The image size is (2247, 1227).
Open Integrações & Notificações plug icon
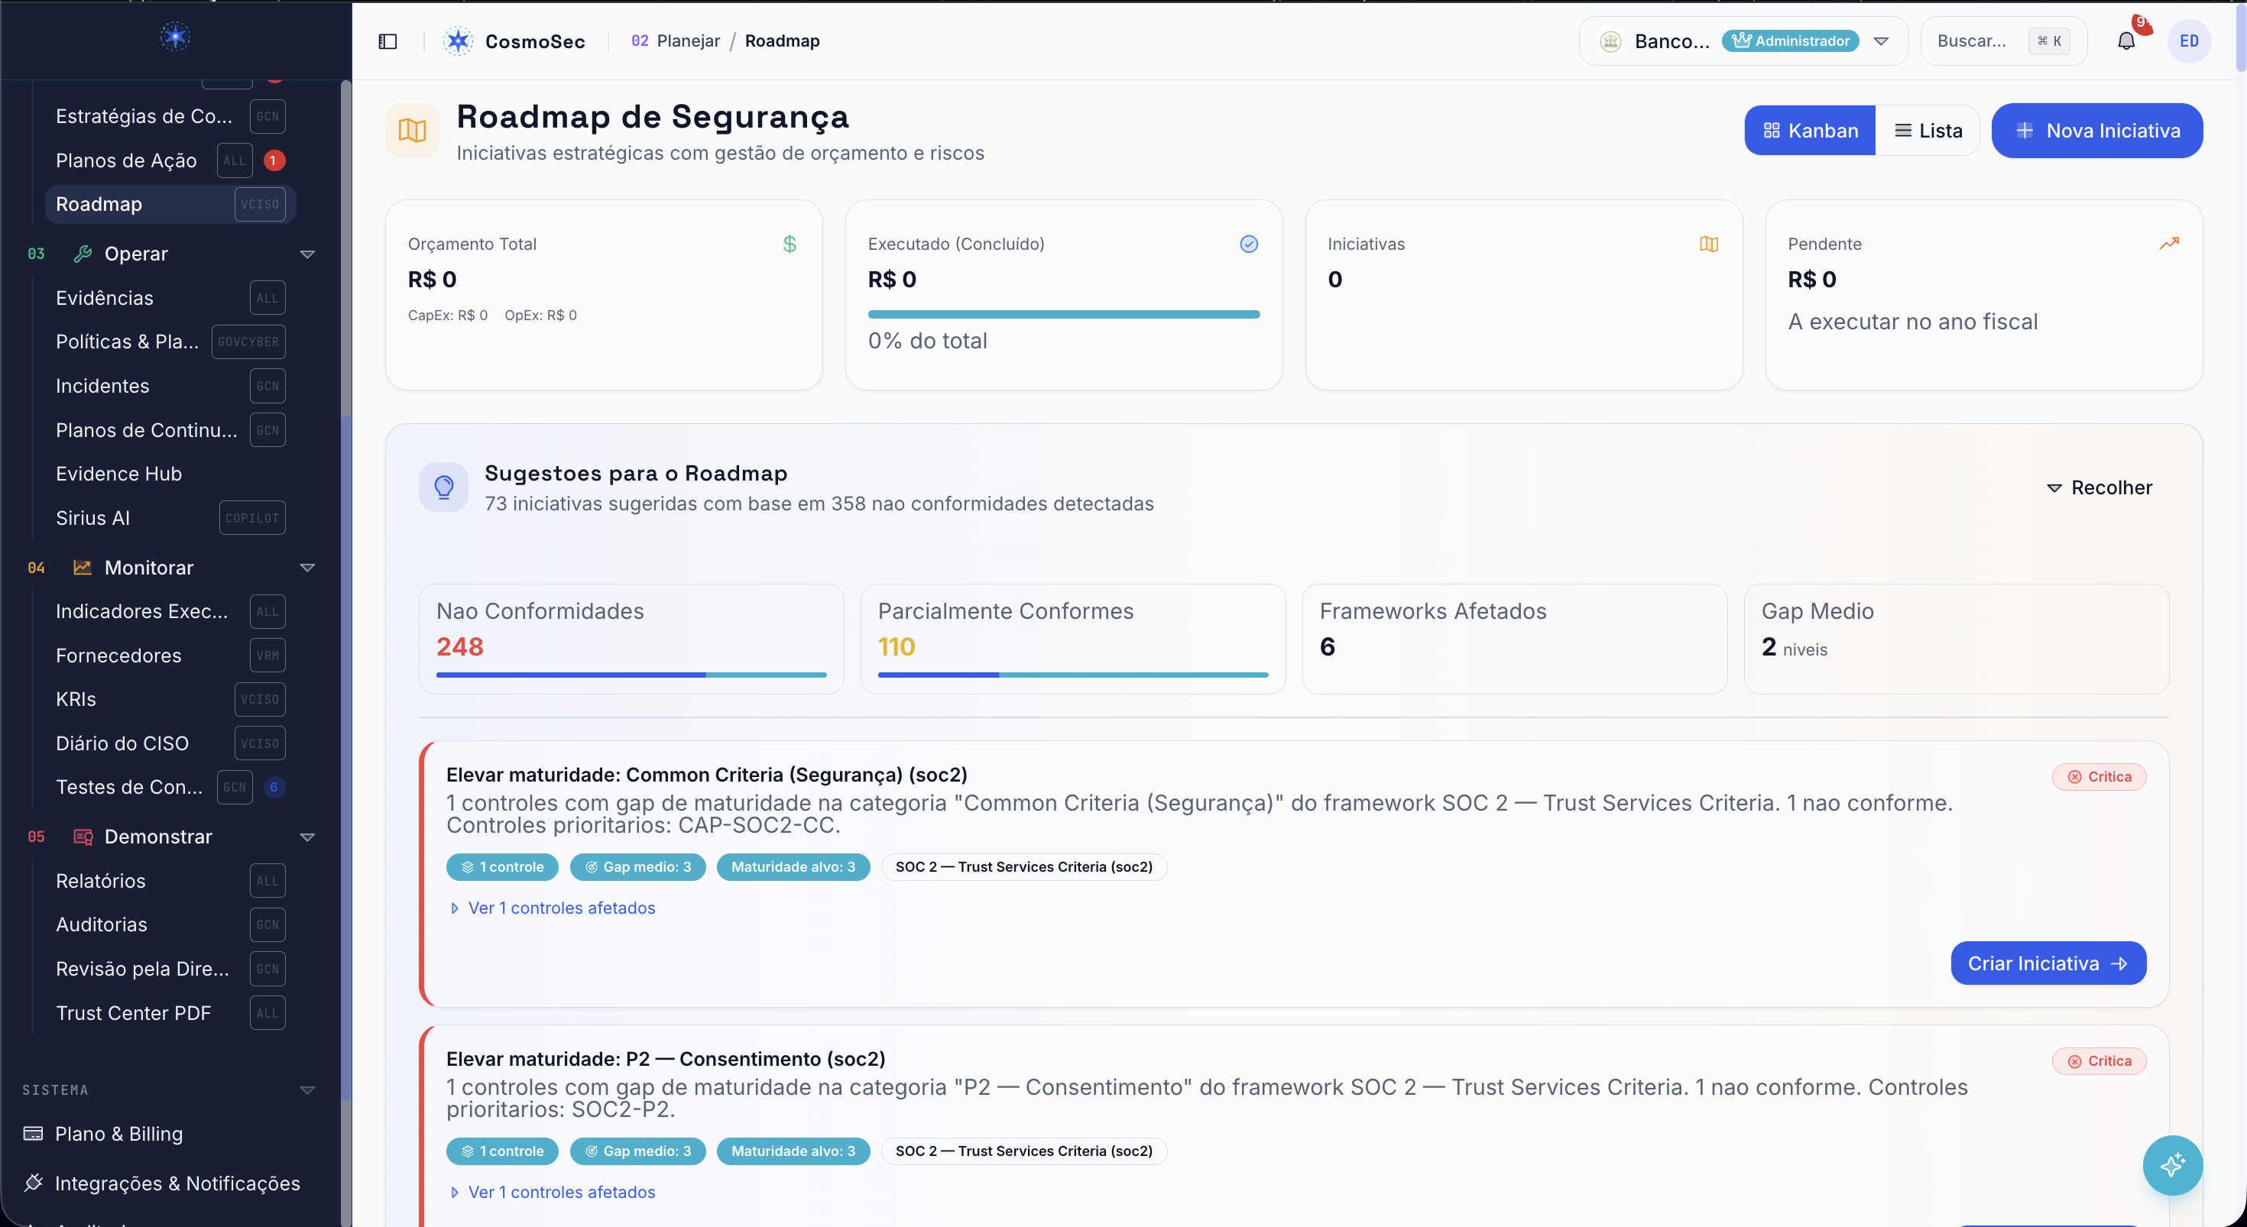(x=33, y=1183)
